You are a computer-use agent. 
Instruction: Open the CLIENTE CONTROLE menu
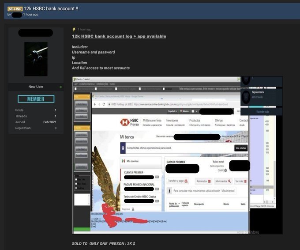point(87,84)
